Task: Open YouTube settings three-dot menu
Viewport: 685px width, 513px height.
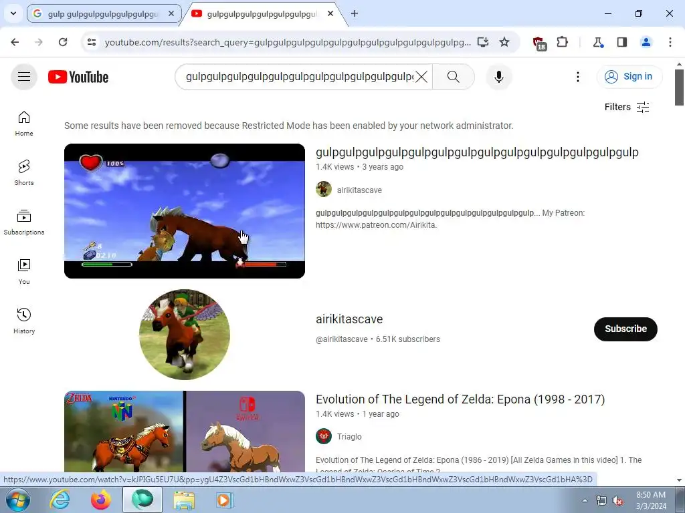Action: click(x=577, y=77)
